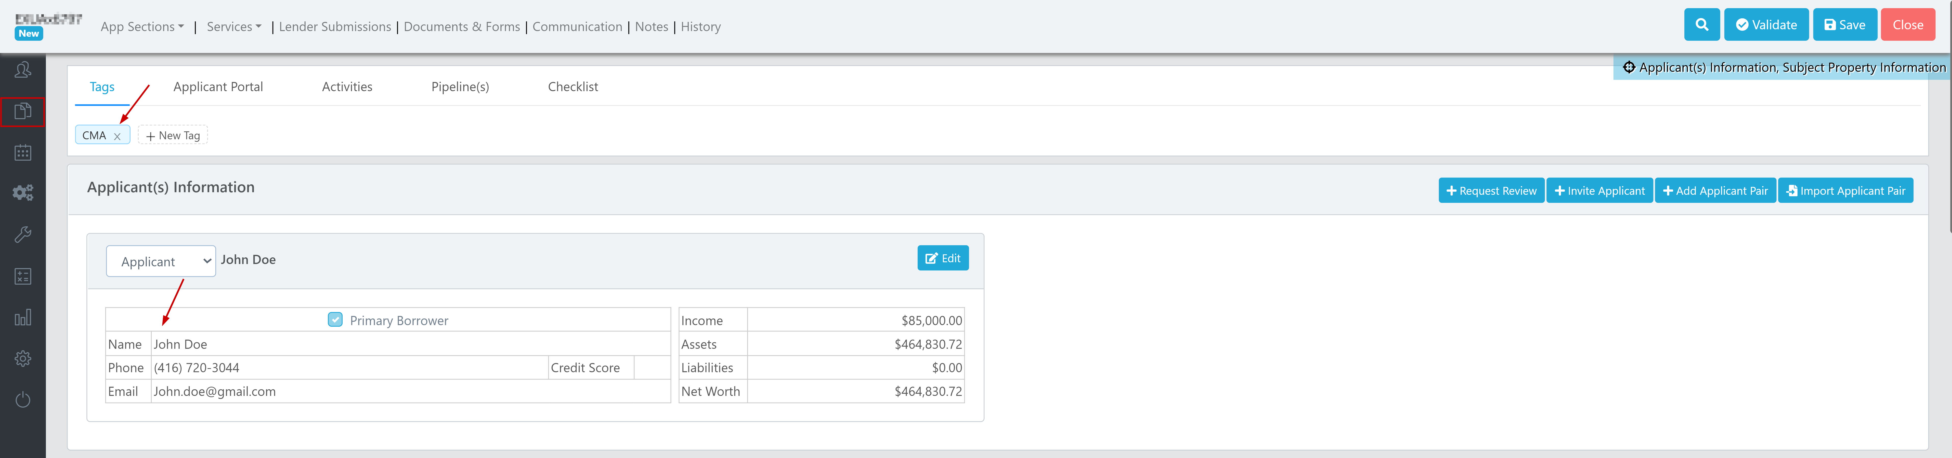This screenshot has width=1952, height=458.
Task: Open the bar chart reports icon
Action: [x=23, y=317]
